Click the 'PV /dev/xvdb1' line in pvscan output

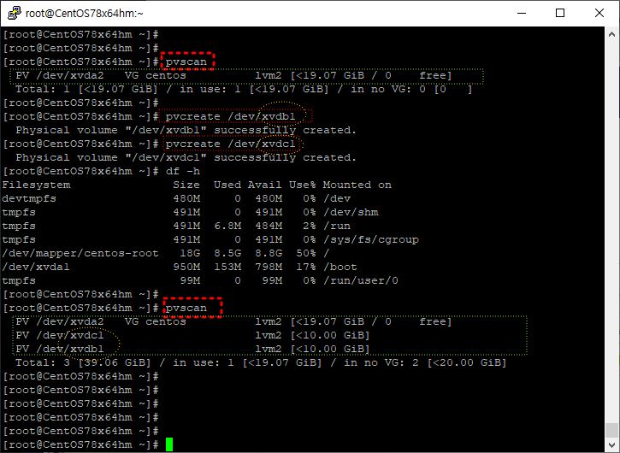(192, 349)
